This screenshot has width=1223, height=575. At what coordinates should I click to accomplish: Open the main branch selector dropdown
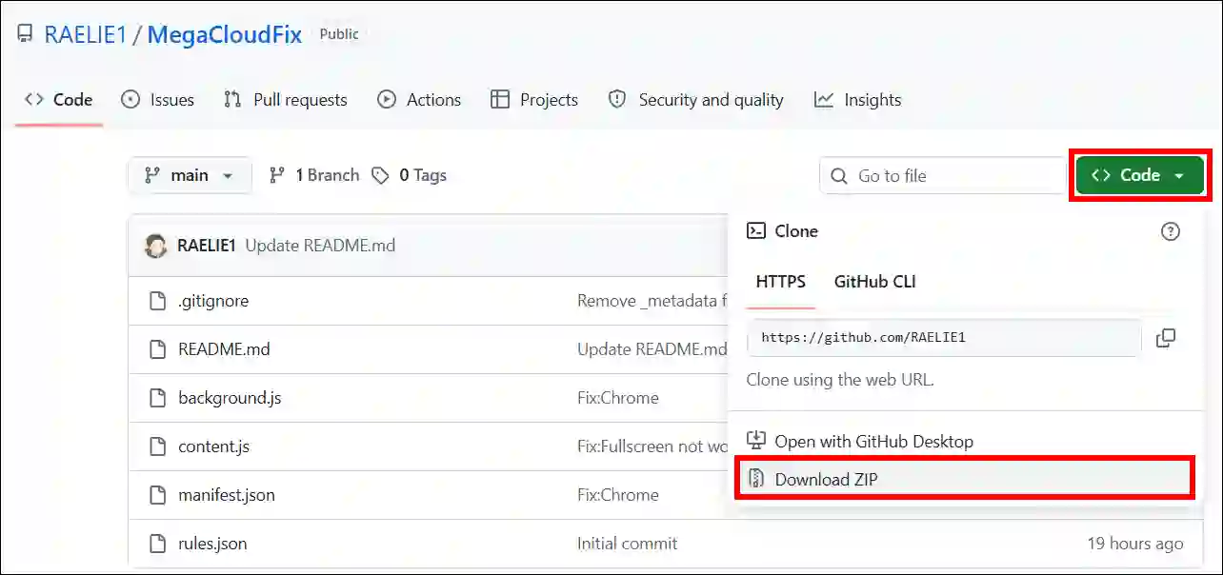tap(190, 175)
